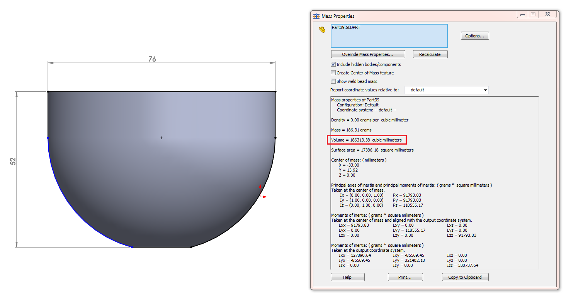The image size is (583, 305).
Task: Open the Options... button
Action: point(475,36)
